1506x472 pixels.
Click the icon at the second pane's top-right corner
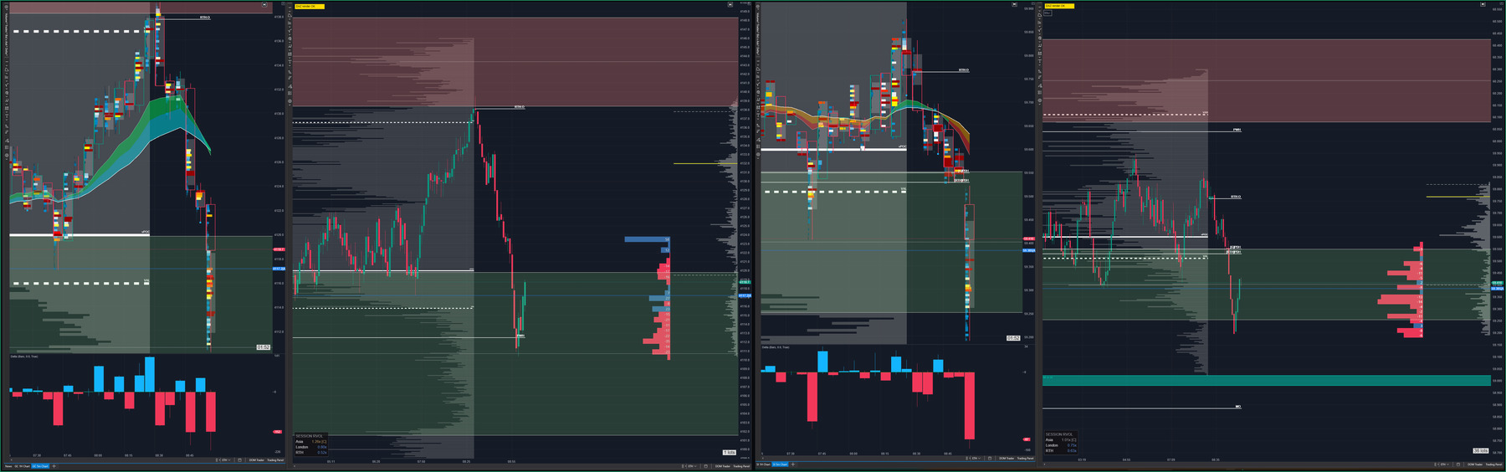[x=730, y=4]
